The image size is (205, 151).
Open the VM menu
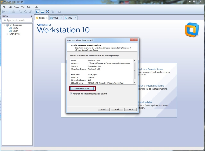[23, 7]
